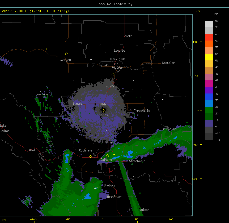229x223 pixels.
Task: Click the Drumheller label
Action: tap(169, 129)
